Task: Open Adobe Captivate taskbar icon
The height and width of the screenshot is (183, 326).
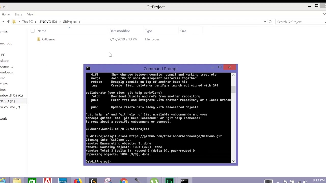Action: 170,181
